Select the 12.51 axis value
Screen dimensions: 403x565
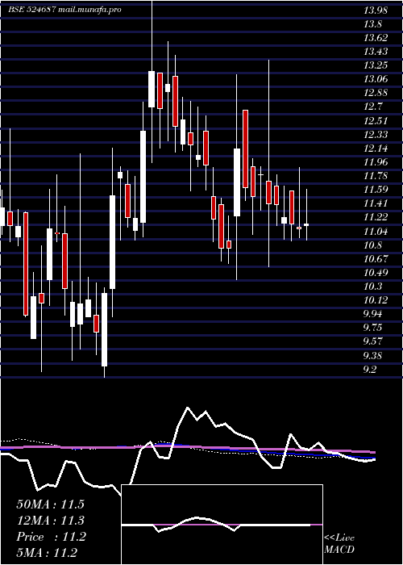click(x=376, y=120)
